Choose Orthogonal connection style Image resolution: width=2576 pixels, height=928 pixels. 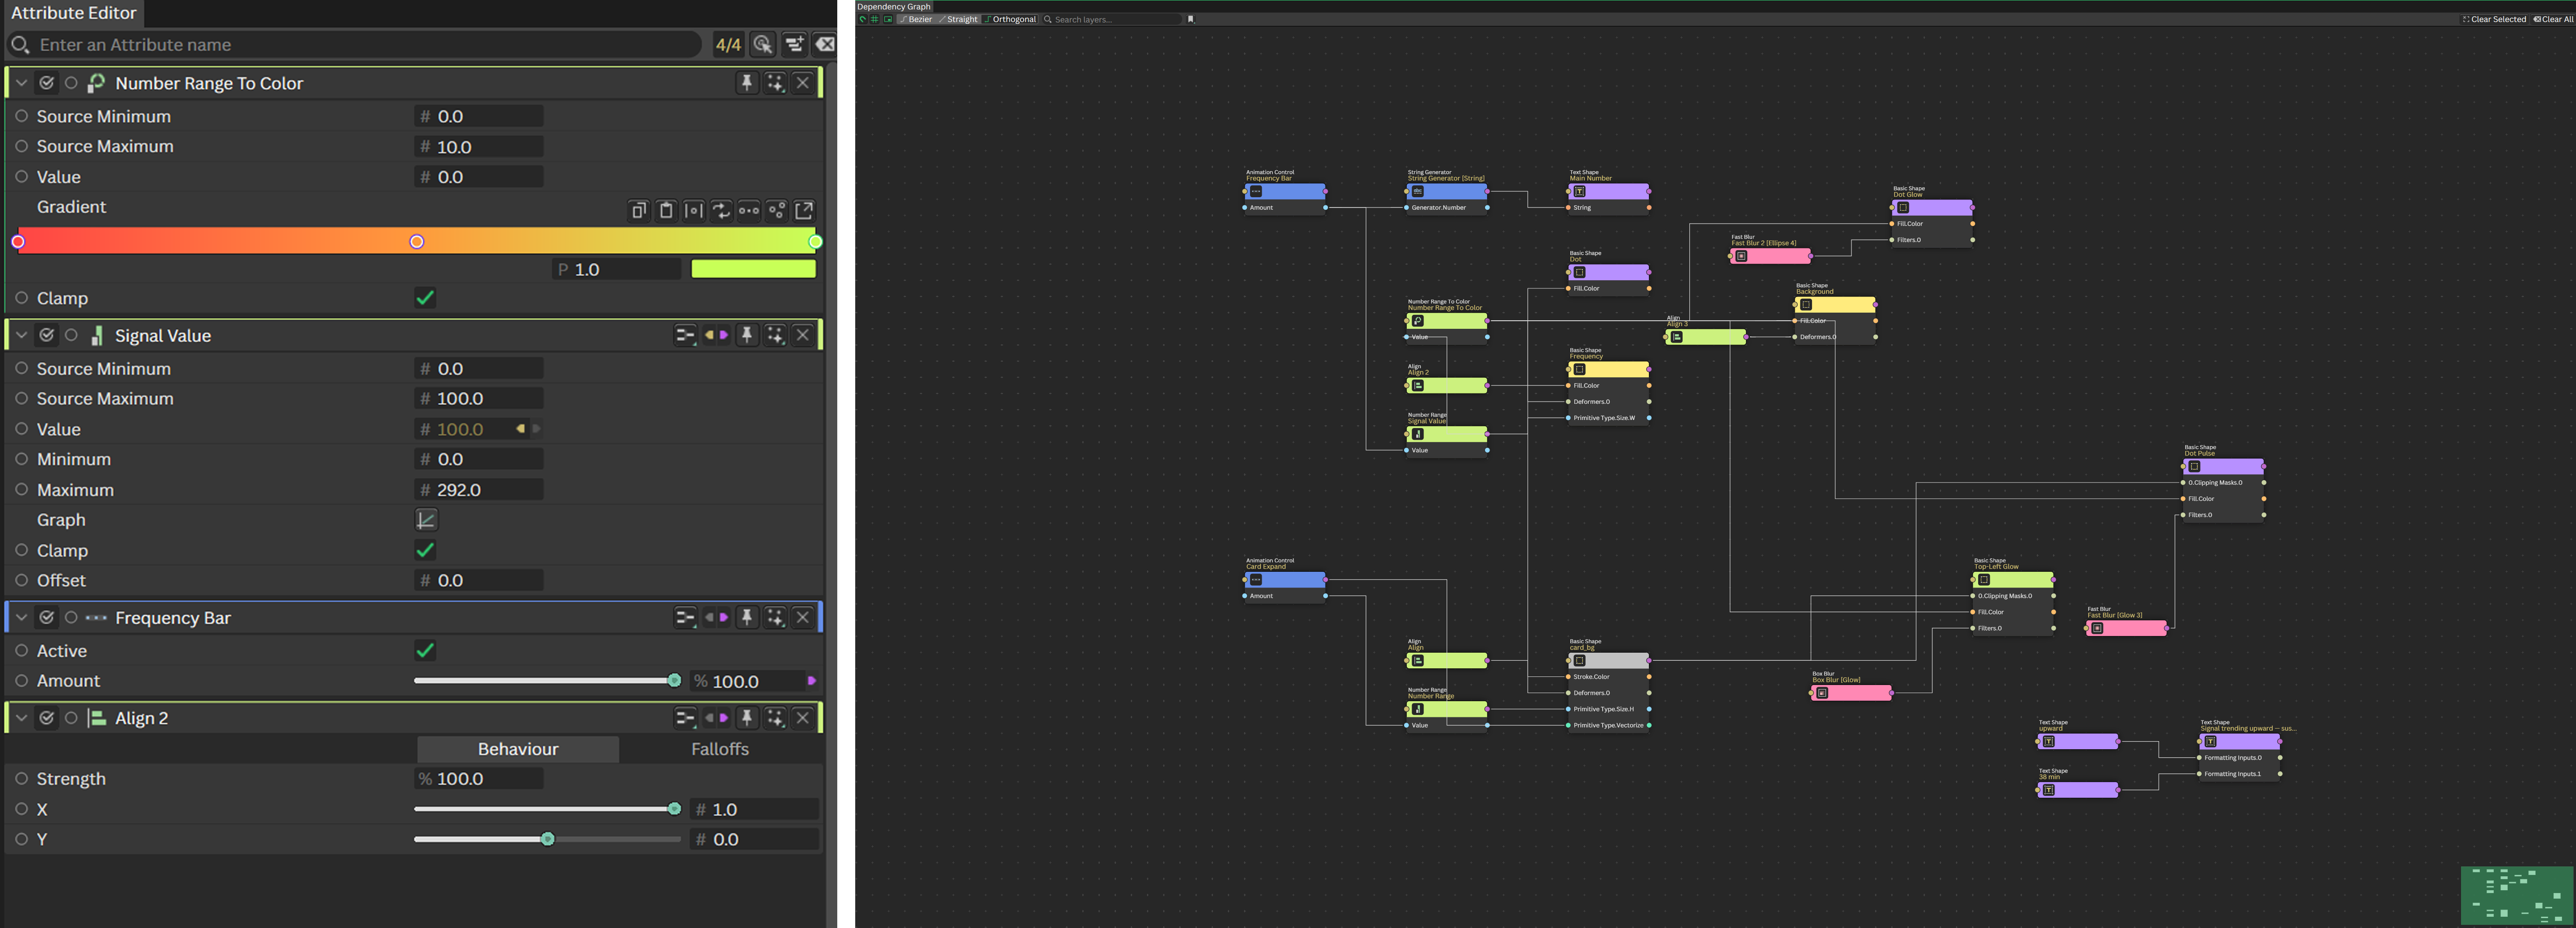point(1010,19)
